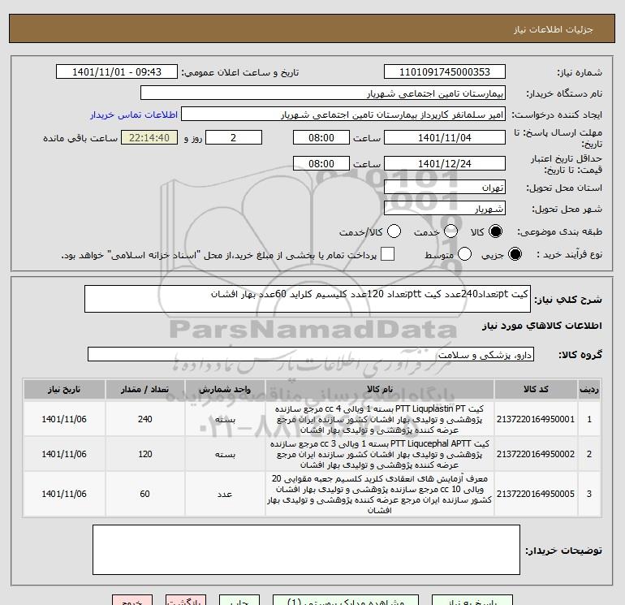
Task: Click the PTT Liquplastin PT product name
Action: (380, 419)
